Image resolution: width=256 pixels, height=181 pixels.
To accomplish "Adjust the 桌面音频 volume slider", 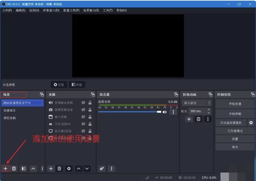I will pos(129,112).
